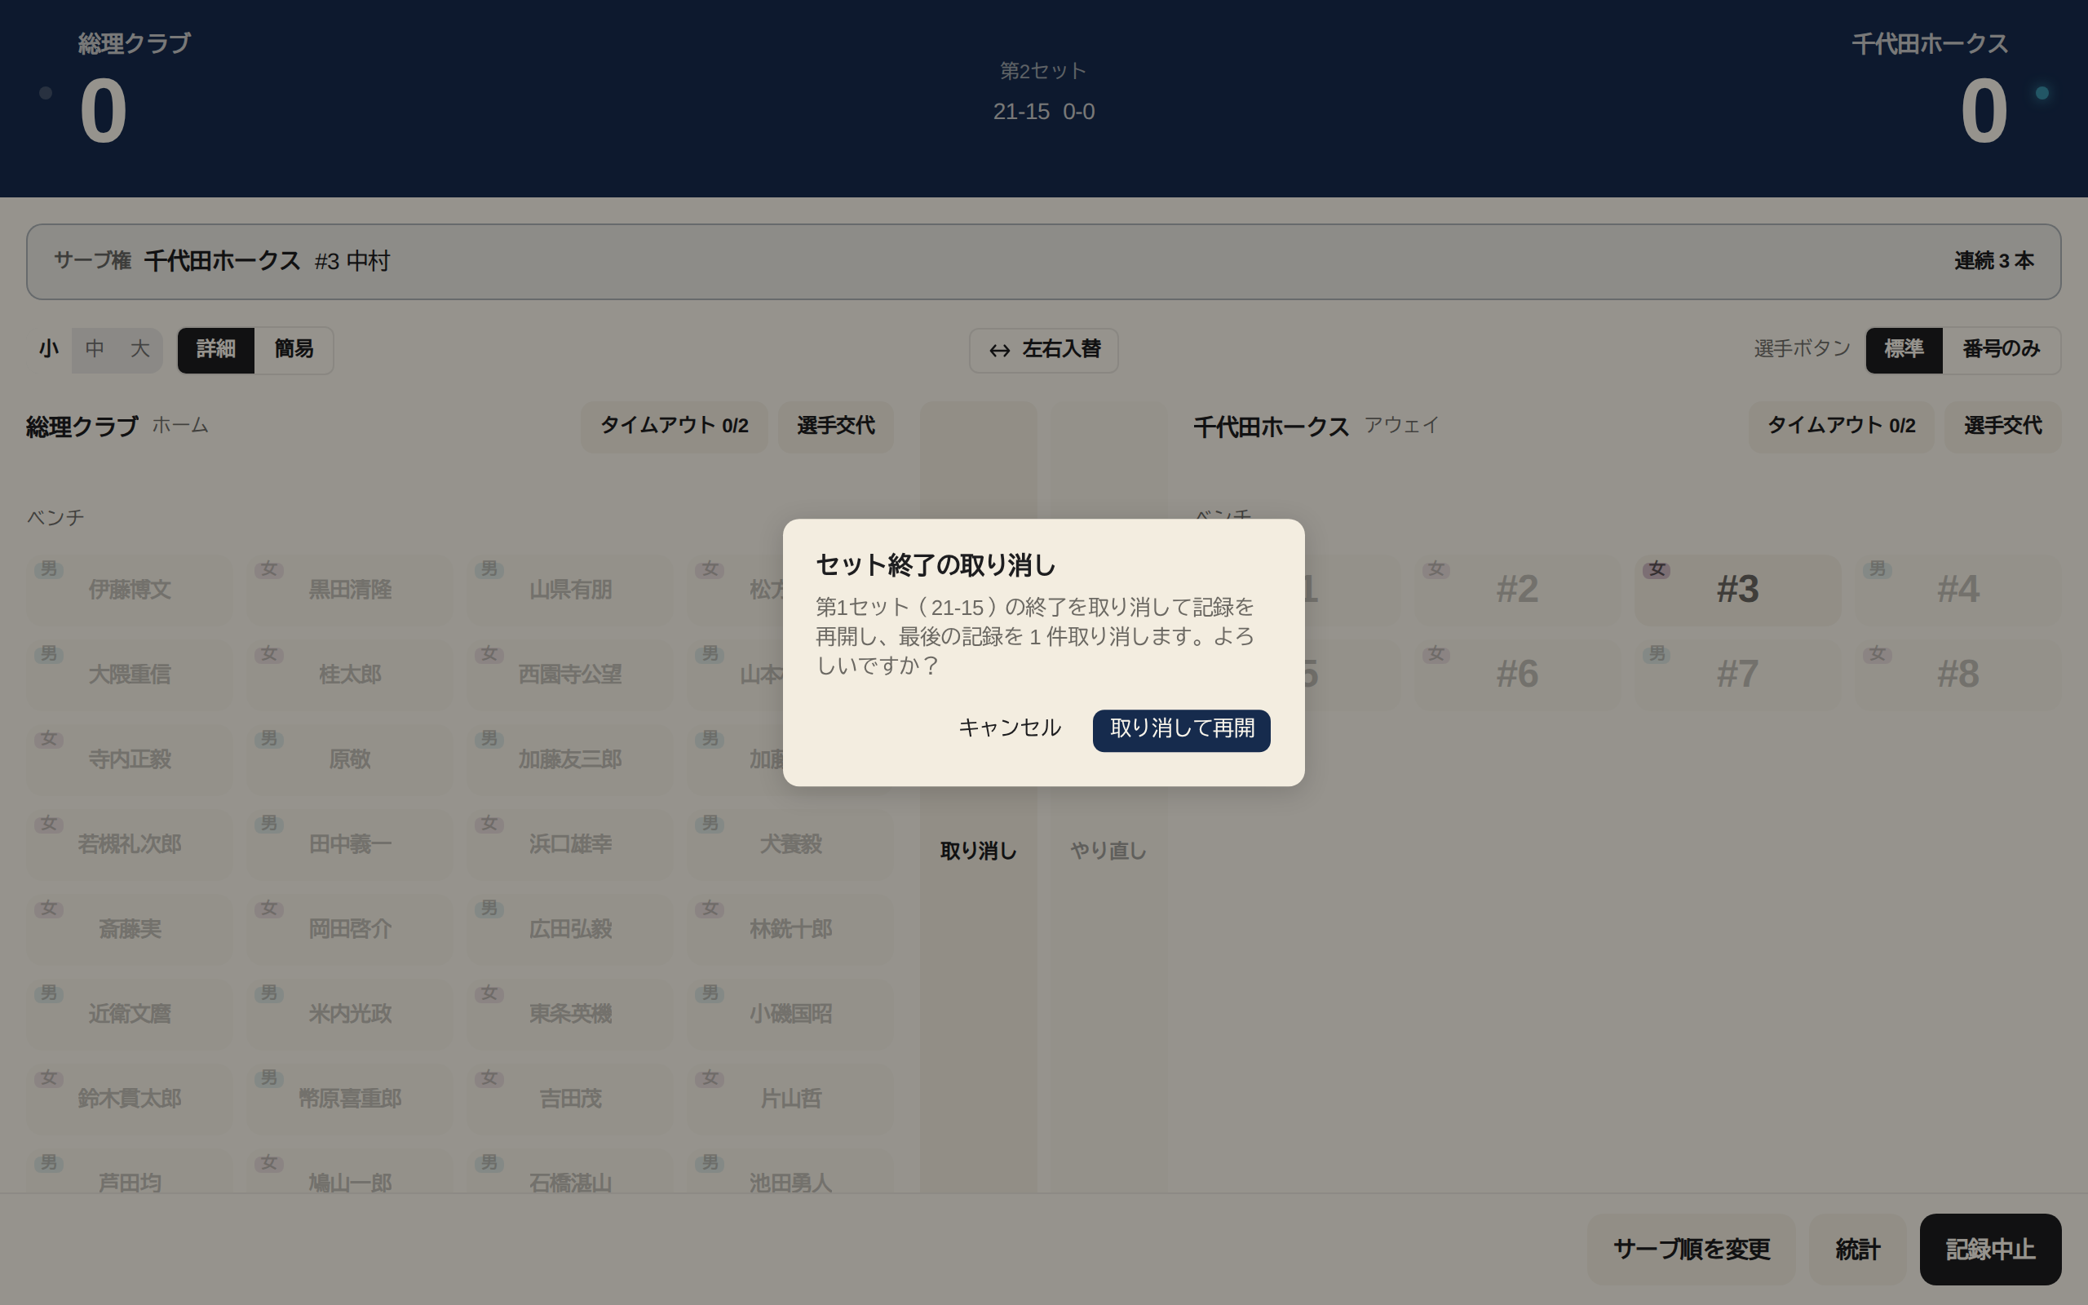Select bench player 犬養毅
Viewport: 2088px width, 1305px height.
point(790,844)
